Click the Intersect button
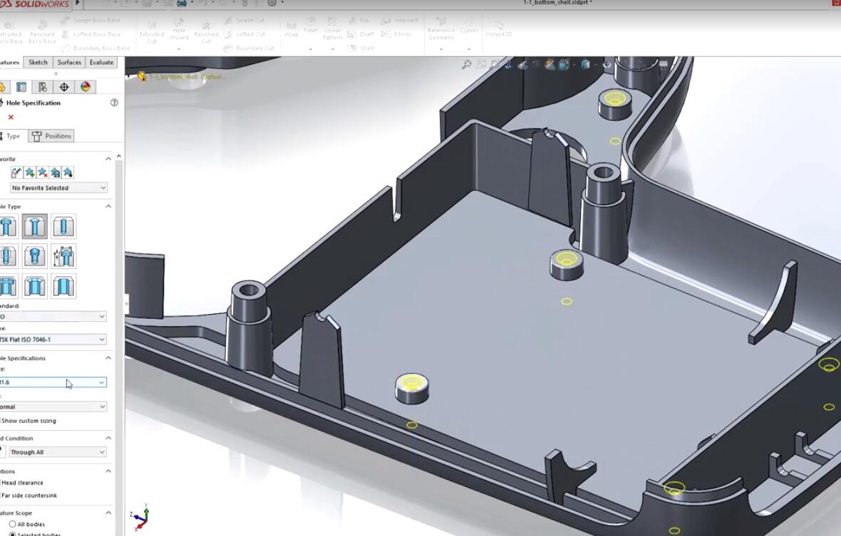 point(400,21)
